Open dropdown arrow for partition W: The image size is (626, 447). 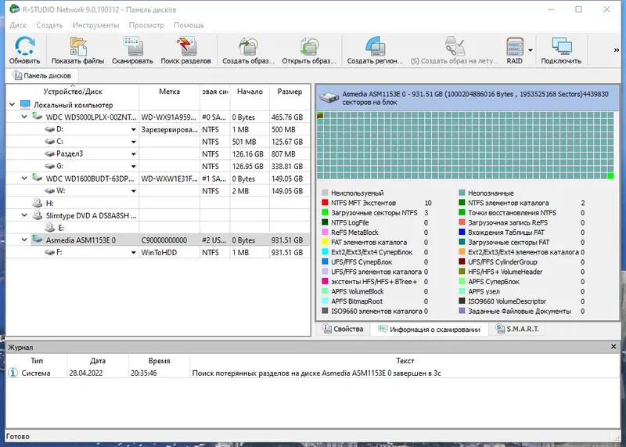133,191
